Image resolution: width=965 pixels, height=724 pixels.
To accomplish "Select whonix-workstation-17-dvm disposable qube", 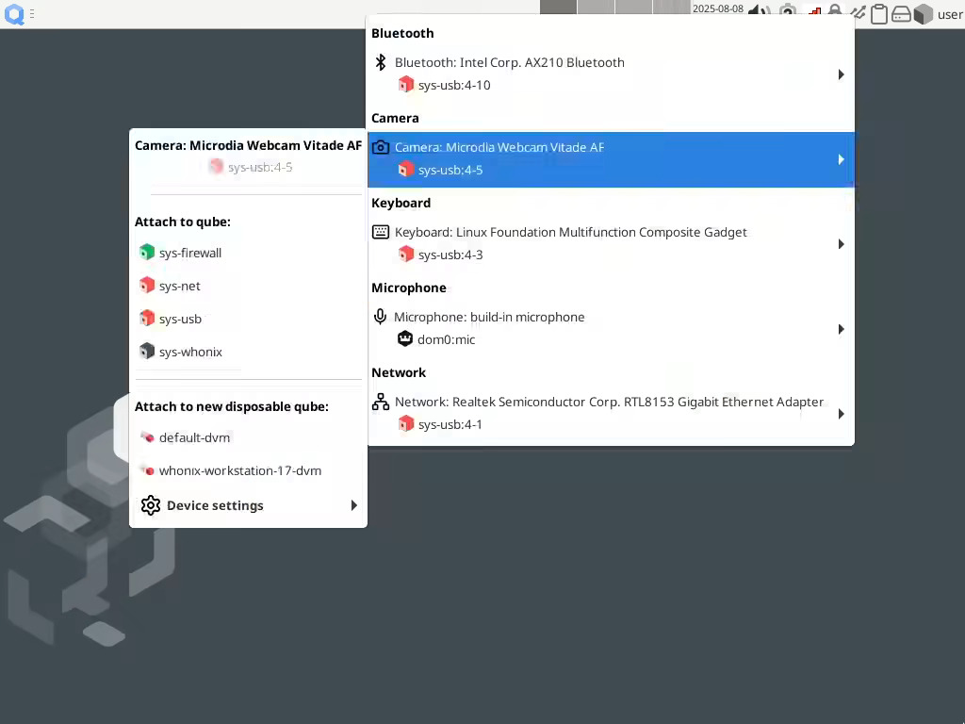I will point(240,470).
